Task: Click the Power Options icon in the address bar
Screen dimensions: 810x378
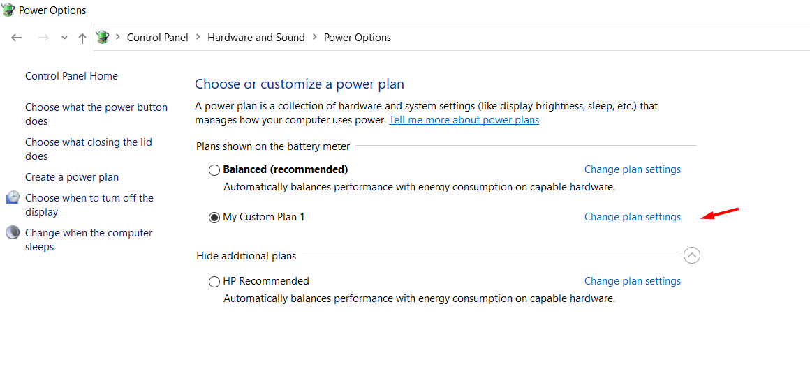Action: point(103,37)
